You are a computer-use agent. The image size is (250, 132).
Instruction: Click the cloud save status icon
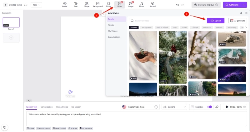coord(26,5)
